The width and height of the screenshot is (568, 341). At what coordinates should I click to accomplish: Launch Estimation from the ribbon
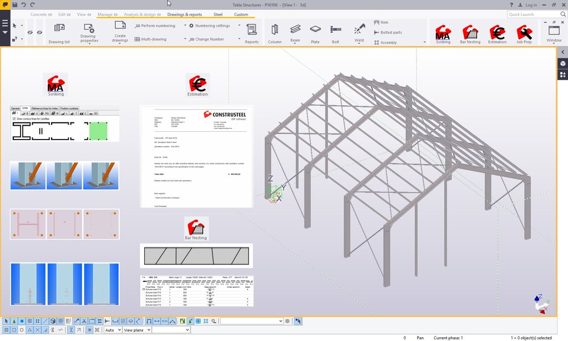(x=497, y=34)
